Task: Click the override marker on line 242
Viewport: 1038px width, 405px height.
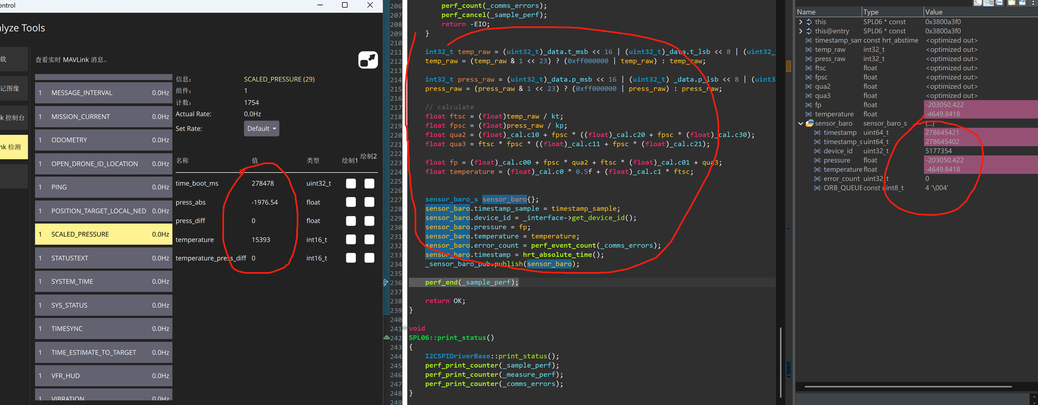Action: (386, 337)
